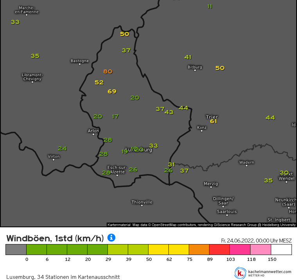
Task: Select the 52 km/h station value
Action: click(99, 82)
